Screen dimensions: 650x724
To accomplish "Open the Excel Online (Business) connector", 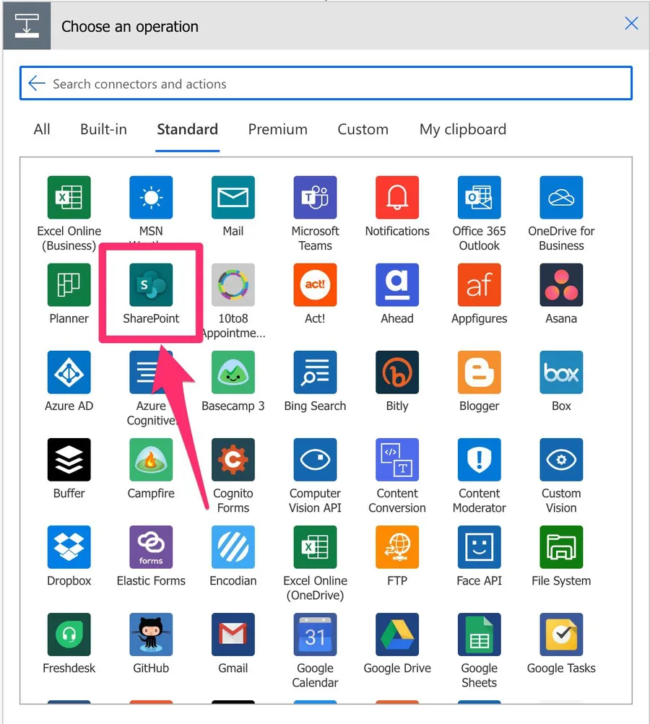I will [x=69, y=198].
